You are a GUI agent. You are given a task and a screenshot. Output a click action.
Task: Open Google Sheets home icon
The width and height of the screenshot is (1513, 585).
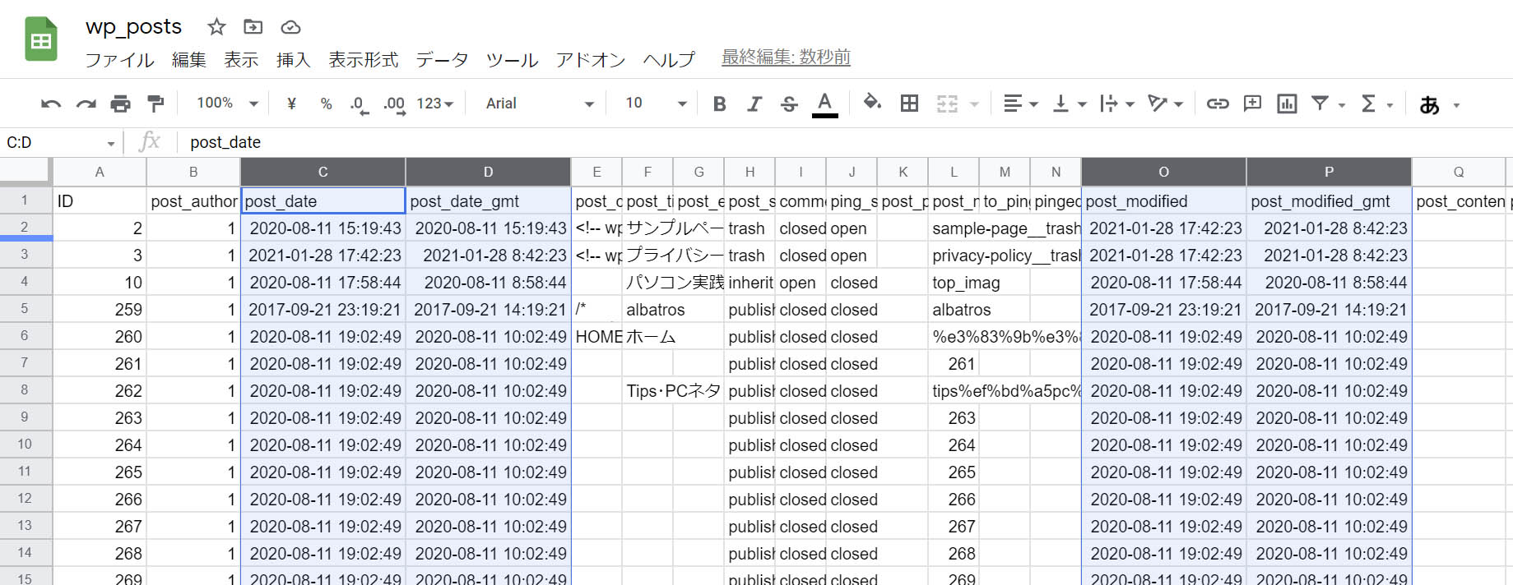click(40, 39)
